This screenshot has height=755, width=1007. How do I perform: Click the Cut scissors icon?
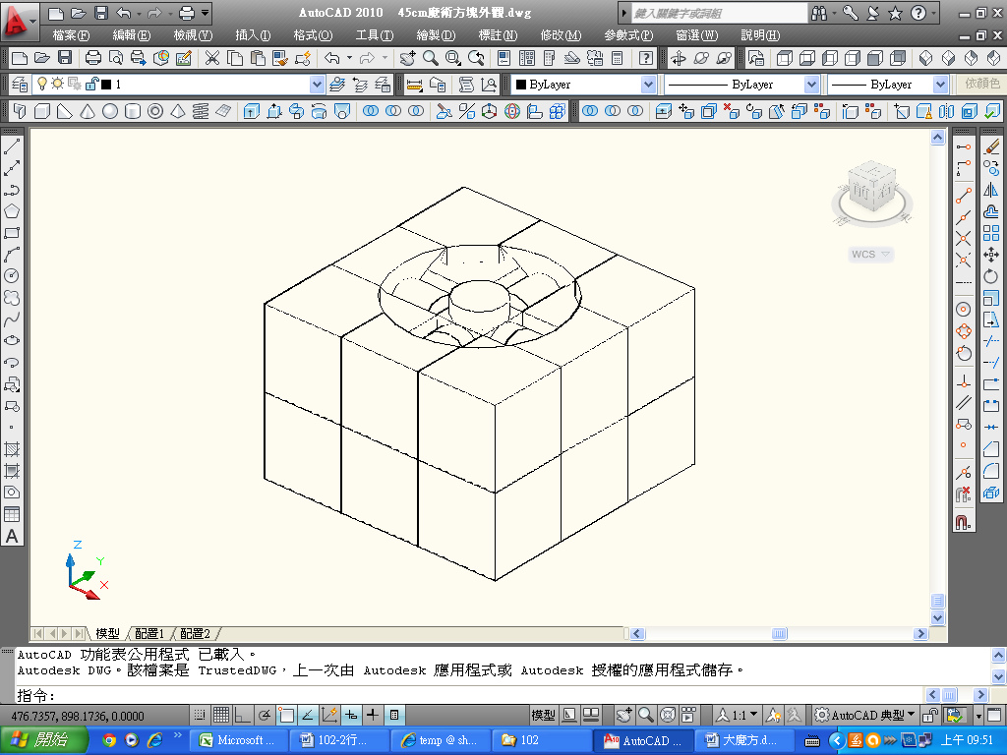click(x=212, y=58)
